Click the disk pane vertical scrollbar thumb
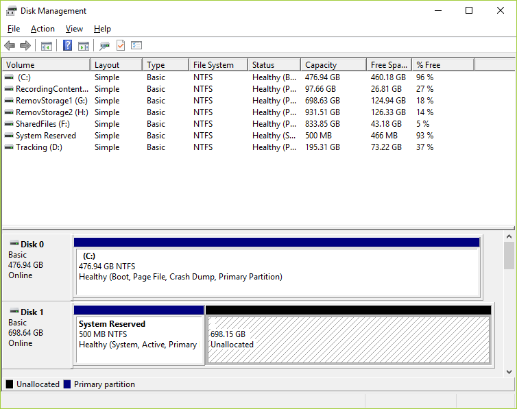 pyautogui.click(x=509, y=256)
